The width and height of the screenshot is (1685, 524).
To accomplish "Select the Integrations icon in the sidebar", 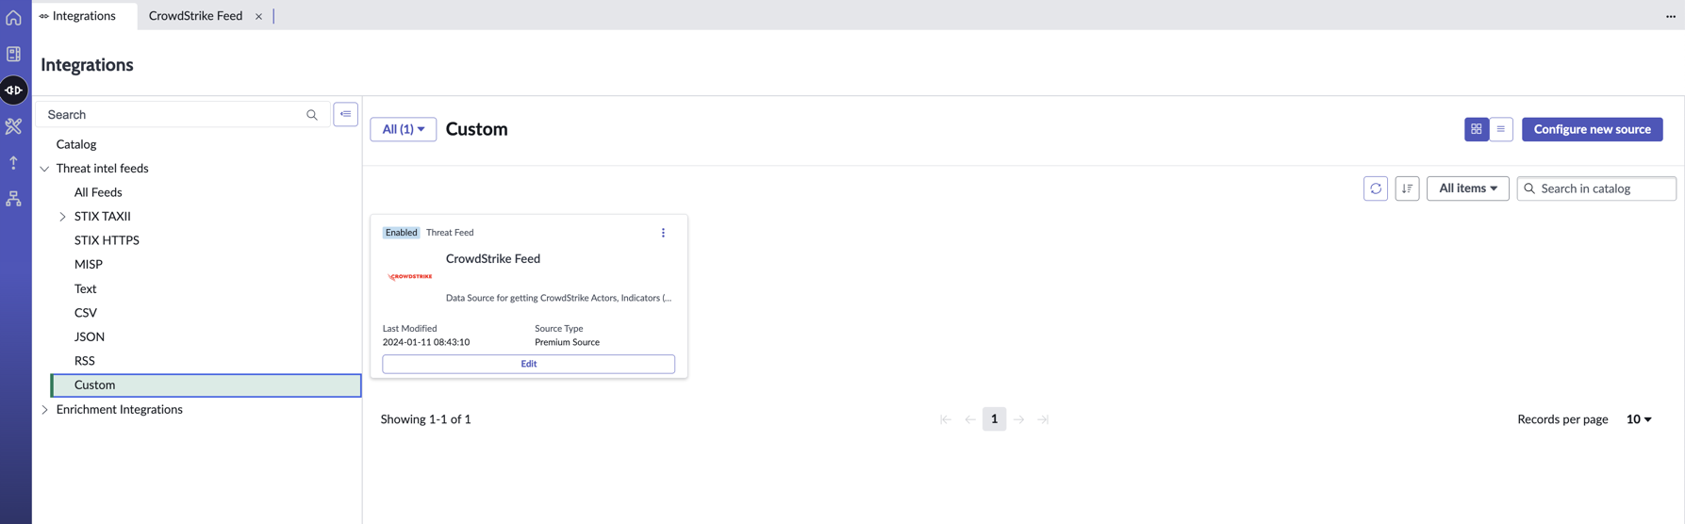I will (13, 90).
